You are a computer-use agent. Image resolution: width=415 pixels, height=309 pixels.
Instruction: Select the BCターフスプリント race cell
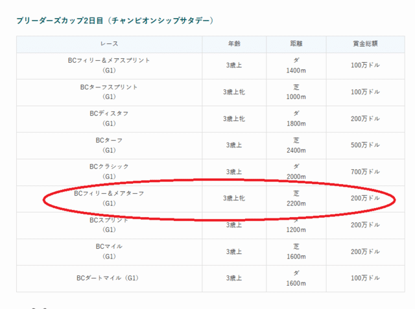coord(109,92)
